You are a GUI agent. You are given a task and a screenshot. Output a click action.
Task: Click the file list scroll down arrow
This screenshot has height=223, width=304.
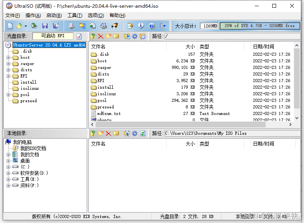tap(297, 118)
